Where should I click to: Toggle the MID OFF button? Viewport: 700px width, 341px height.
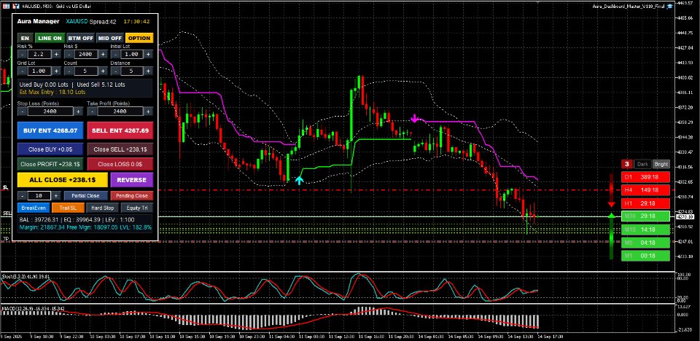pos(110,39)
